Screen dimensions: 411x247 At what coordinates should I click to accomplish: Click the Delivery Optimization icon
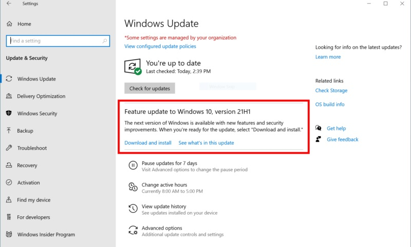coord(9,96)
